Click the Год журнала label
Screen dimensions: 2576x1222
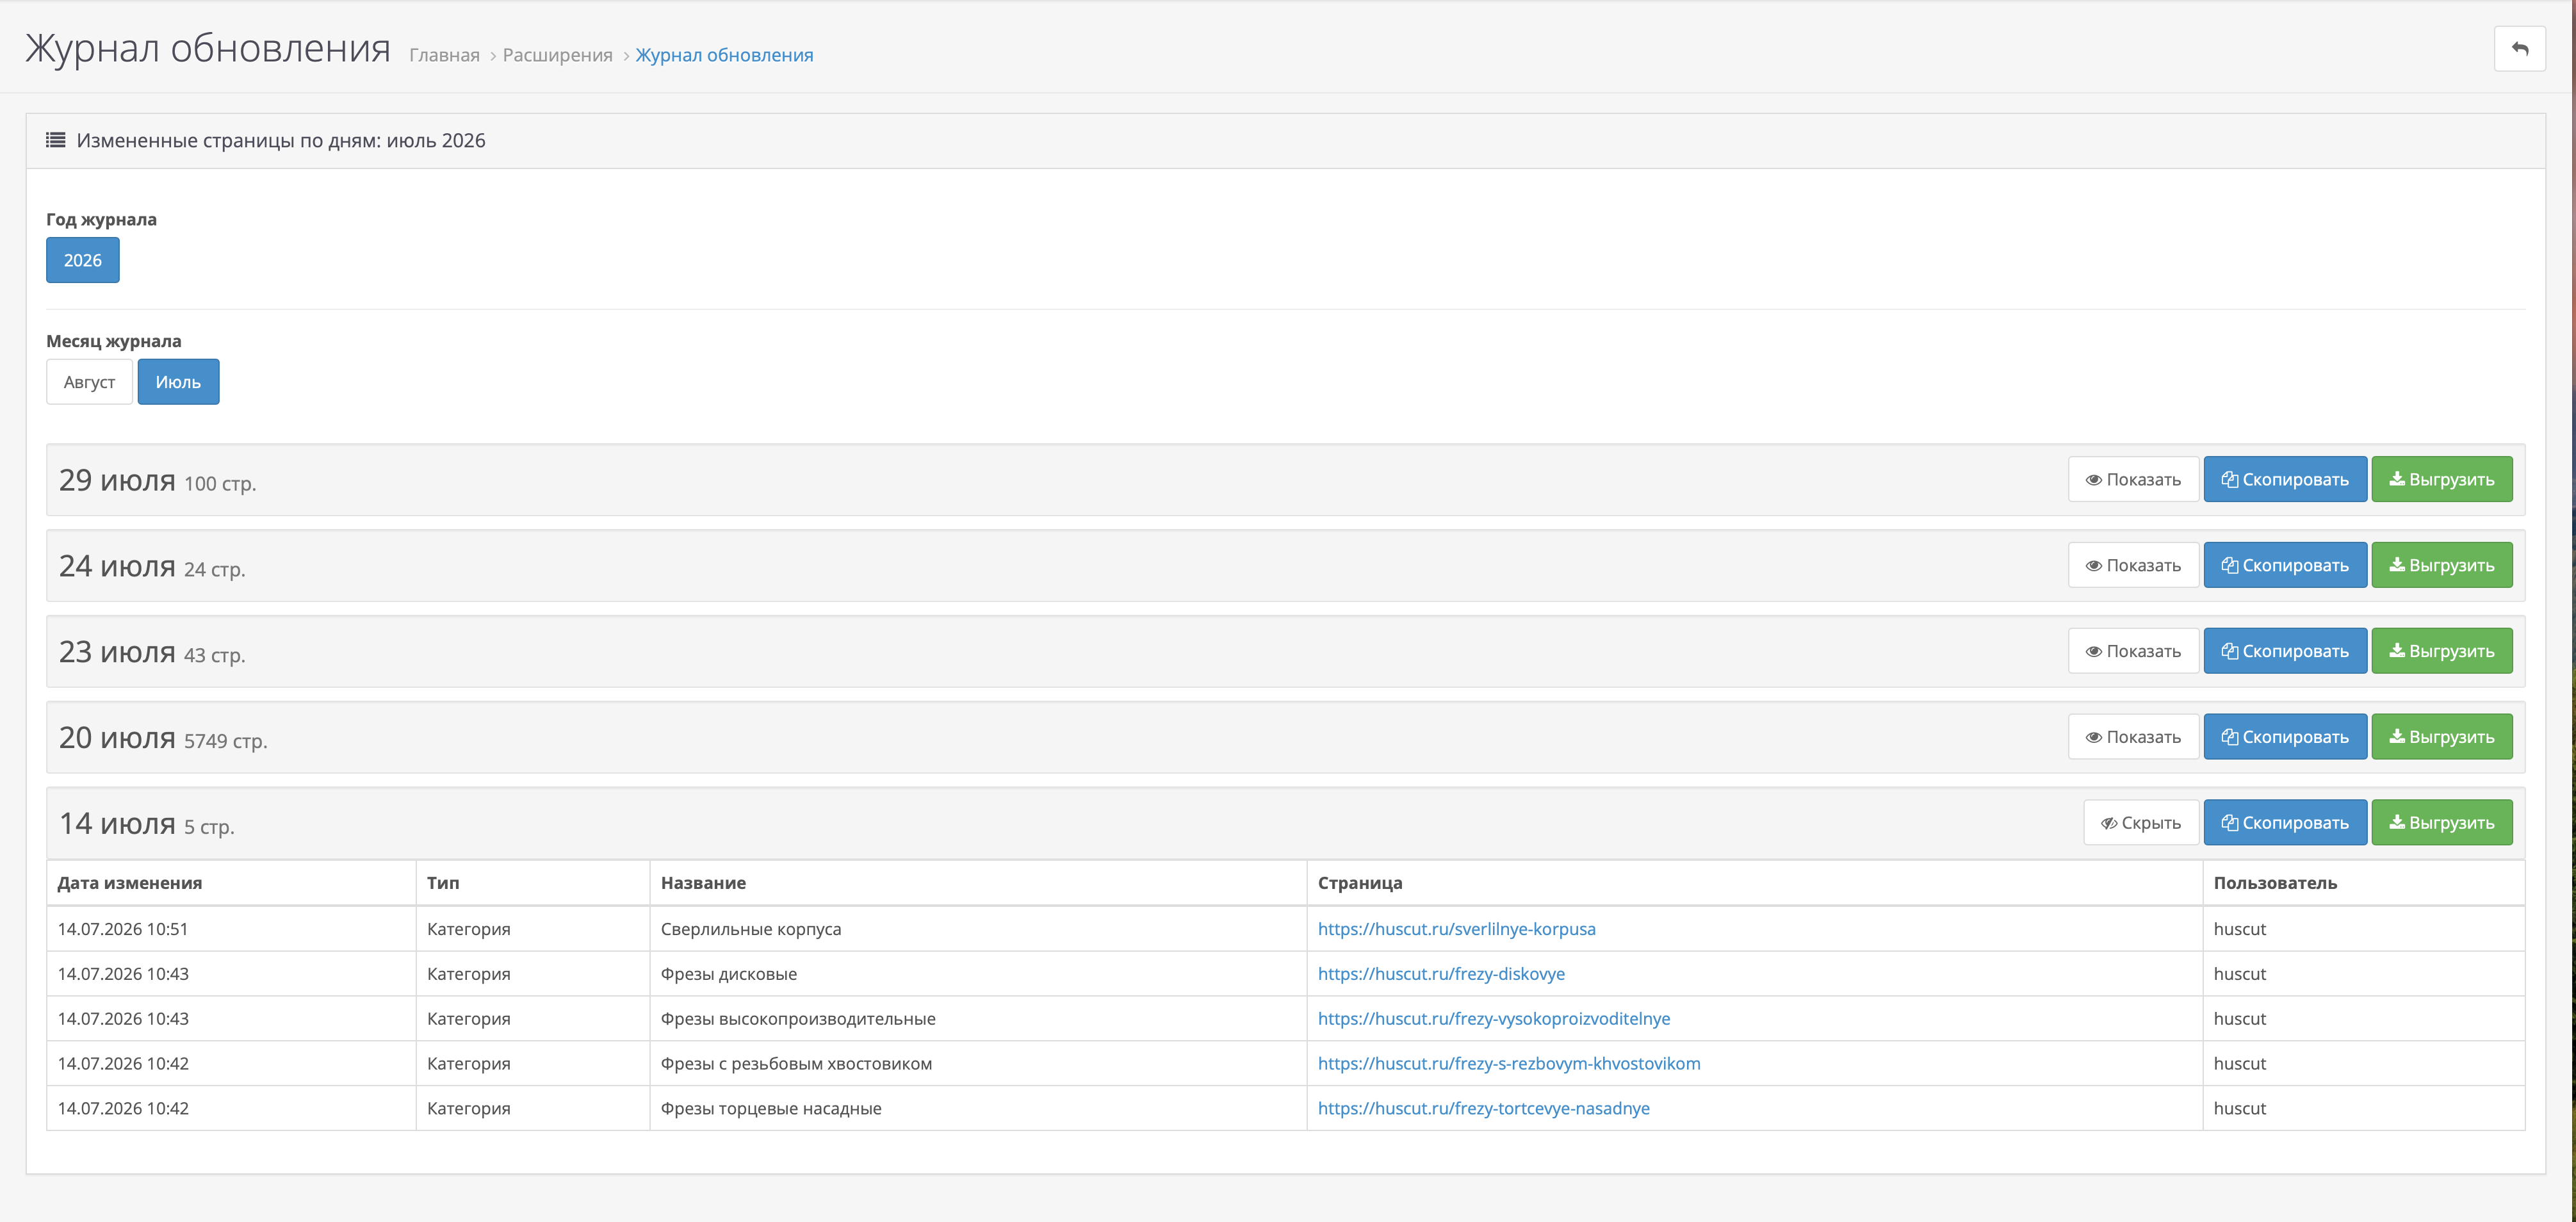tap(101, 219)
